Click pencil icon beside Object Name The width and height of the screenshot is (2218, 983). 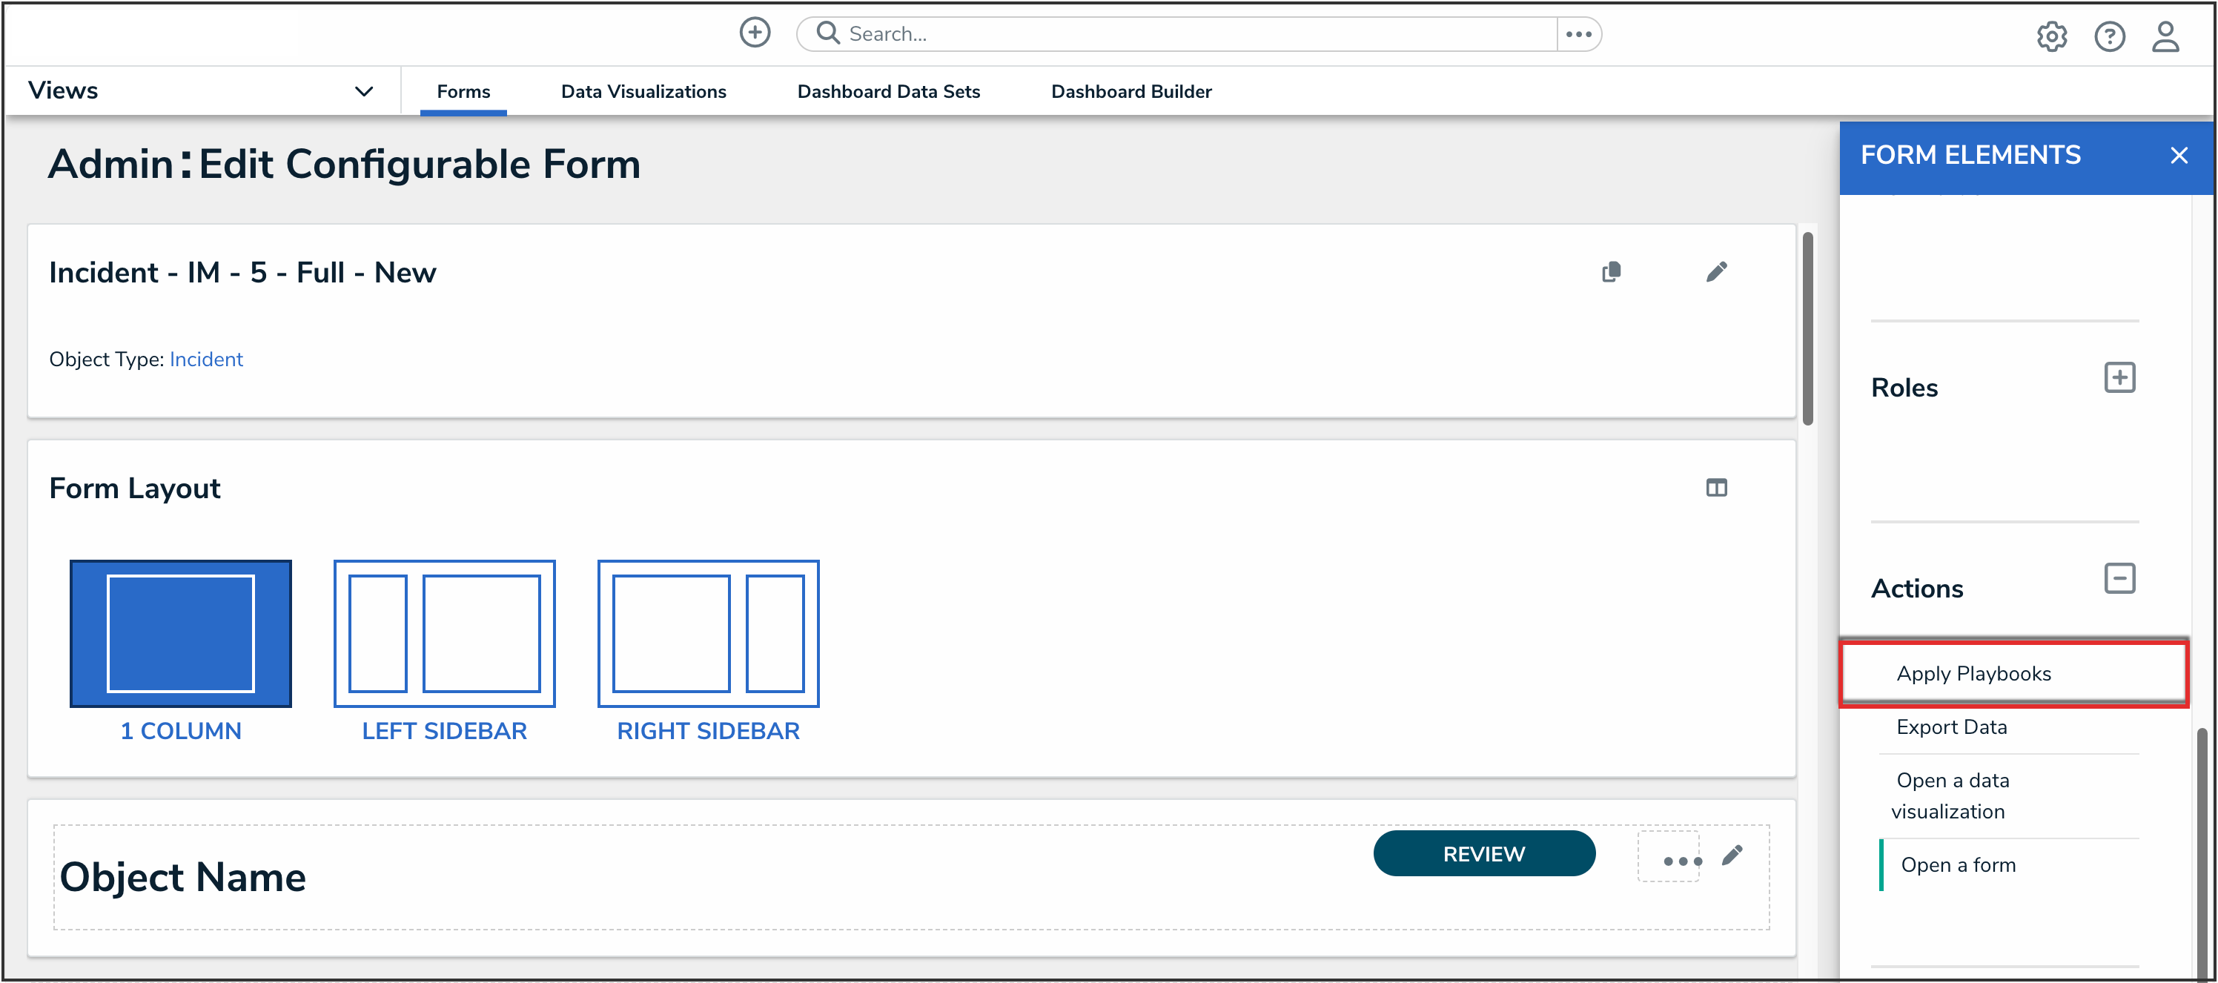pyautogui.click(x=1732, y=855)
